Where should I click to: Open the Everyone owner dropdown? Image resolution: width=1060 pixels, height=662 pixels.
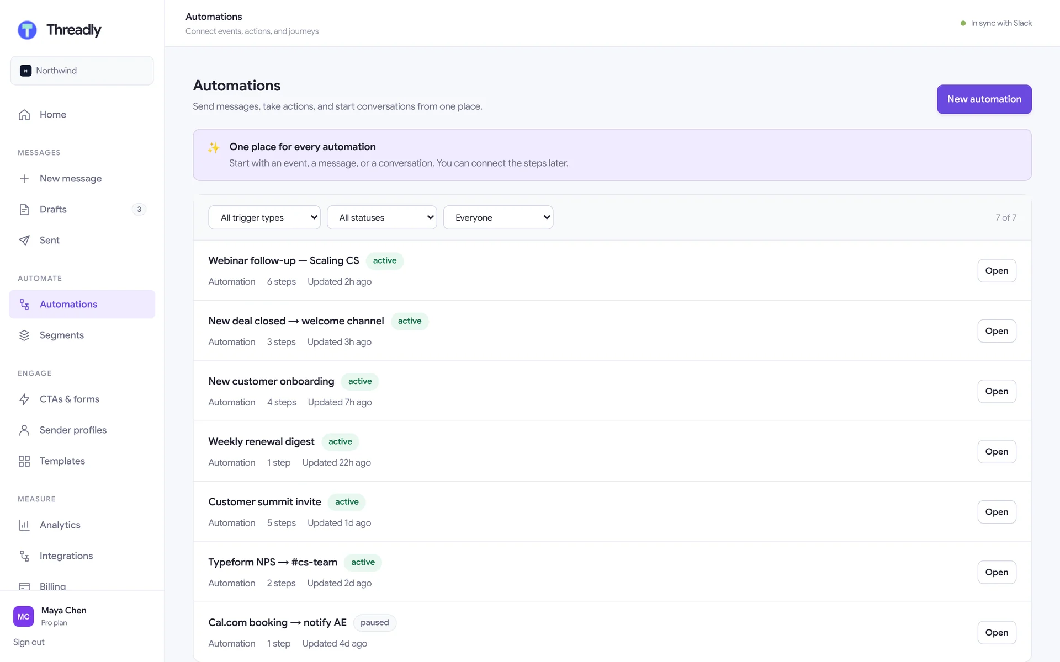(x=499, y=217)
